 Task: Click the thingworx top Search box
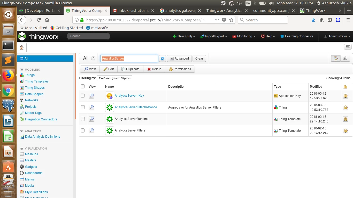tap(88, 36)
